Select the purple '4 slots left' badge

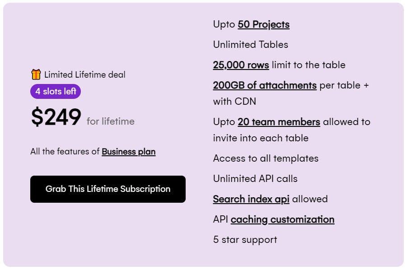[x=55, y=91]
